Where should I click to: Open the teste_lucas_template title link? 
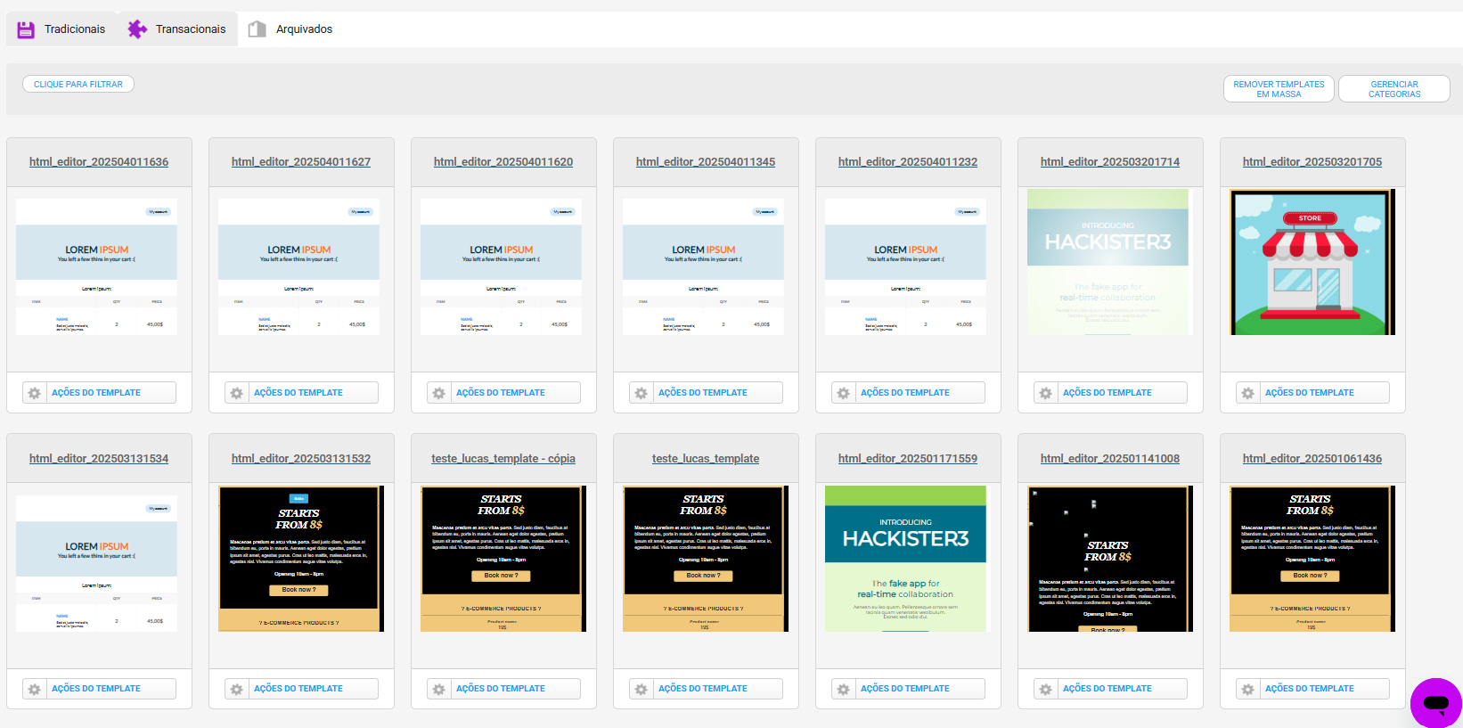coord(706,459)
